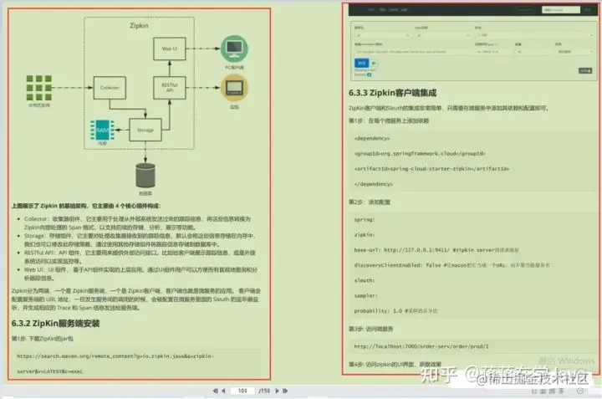Click the groupId org.springframework.cloud line
This screenshot has width=602, height=399.
(420, 154)
